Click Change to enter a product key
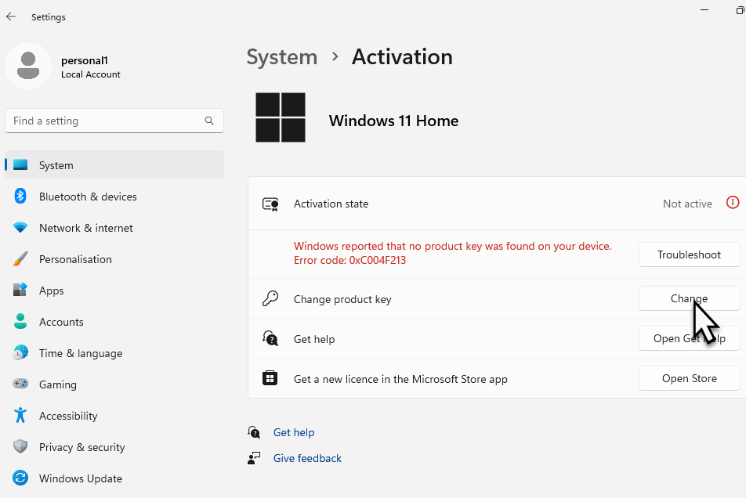Viewport: 746px width, 498px height. coord(689,298)
